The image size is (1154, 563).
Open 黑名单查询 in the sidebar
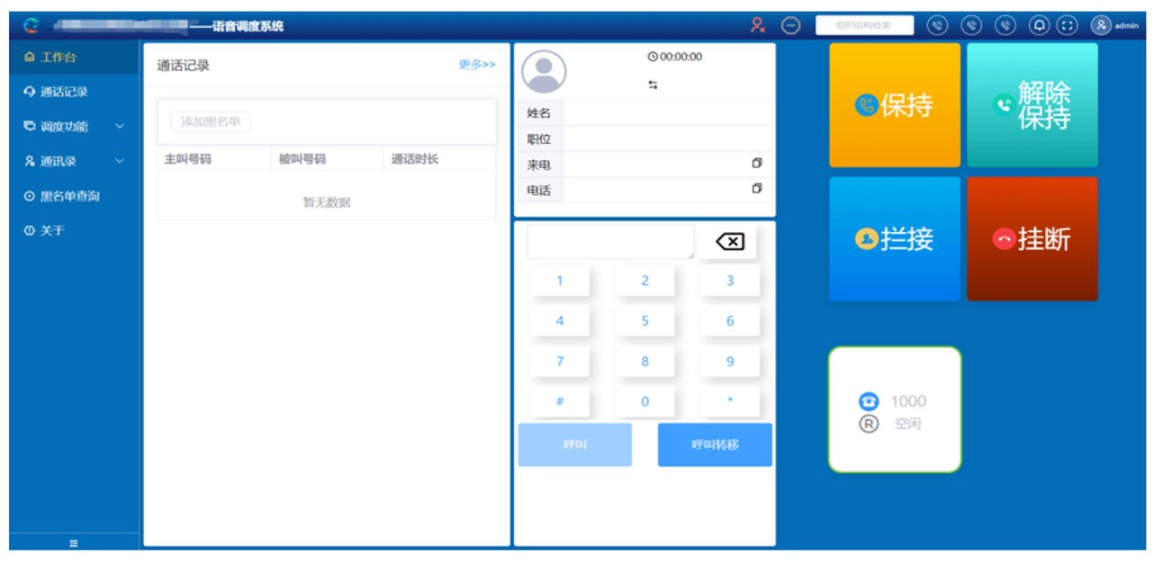tap(68, 196)
